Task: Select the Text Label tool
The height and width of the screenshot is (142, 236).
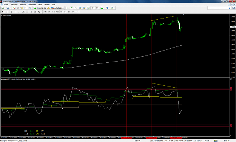Action: [x=35, y=12]
